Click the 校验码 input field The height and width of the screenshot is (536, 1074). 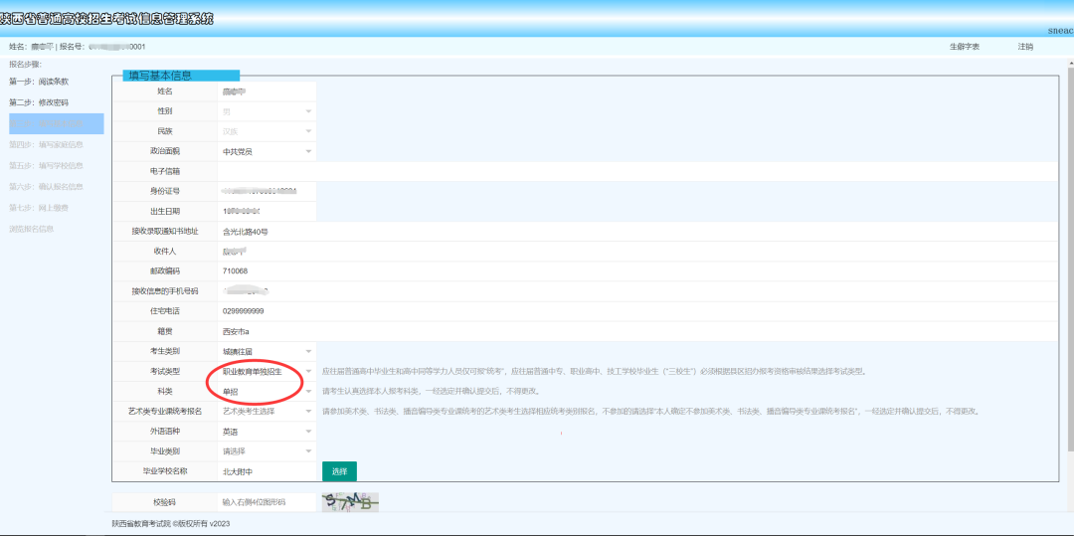tap(267, 502)
